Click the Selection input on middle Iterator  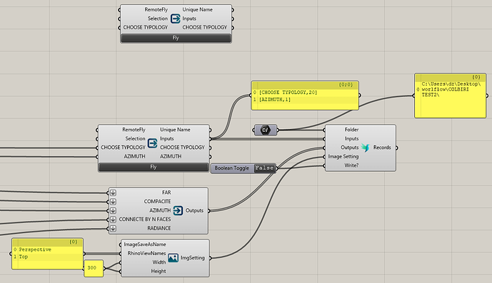135,138
